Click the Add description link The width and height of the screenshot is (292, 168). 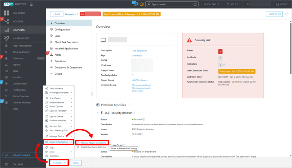pyautogui.click(x=140, y=51)
